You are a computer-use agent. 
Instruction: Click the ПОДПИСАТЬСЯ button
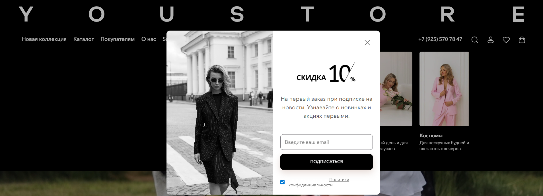[326, 162]
